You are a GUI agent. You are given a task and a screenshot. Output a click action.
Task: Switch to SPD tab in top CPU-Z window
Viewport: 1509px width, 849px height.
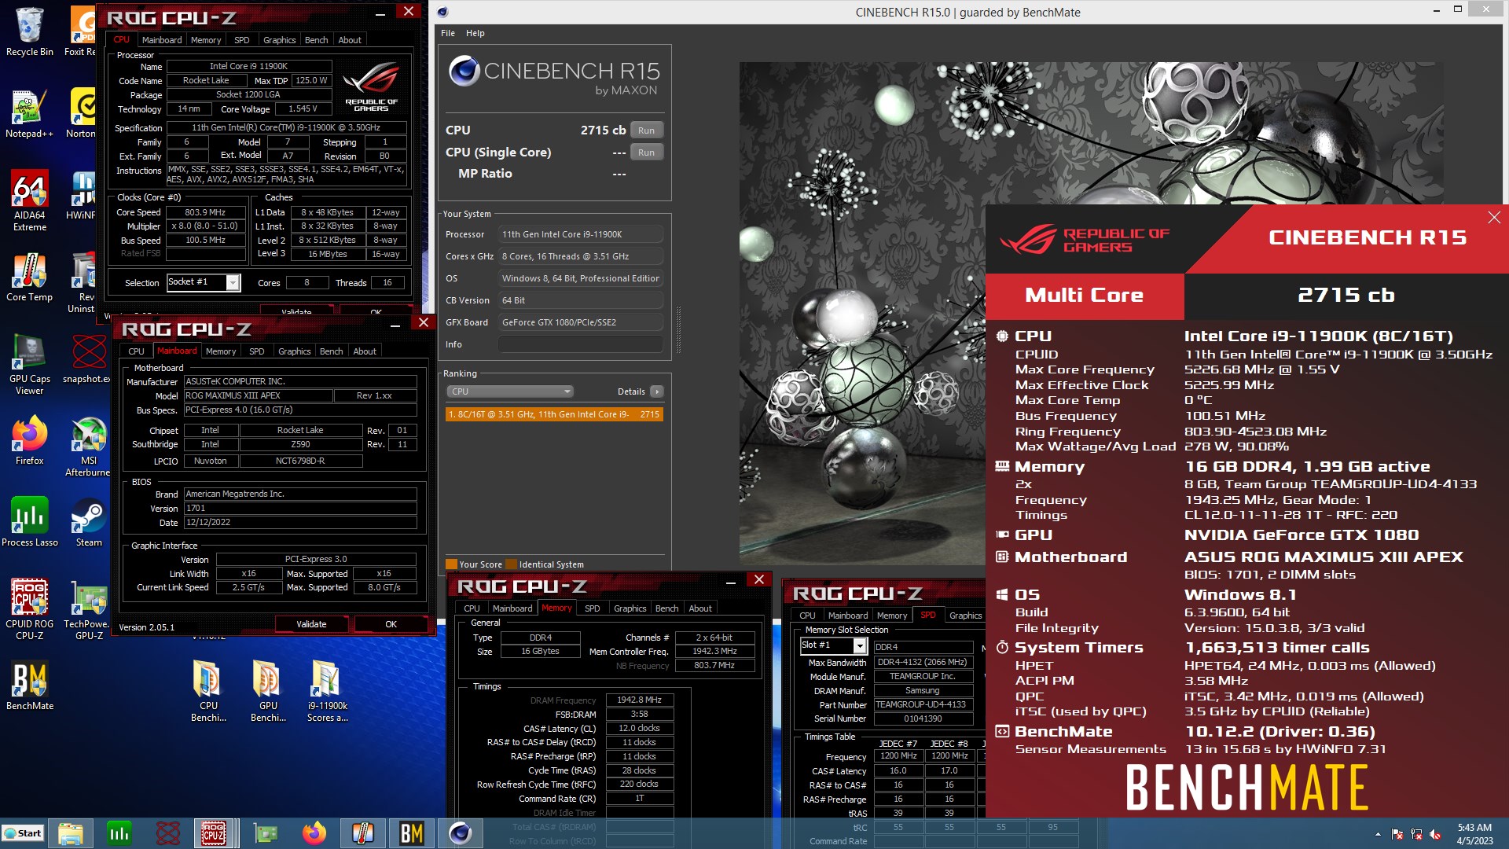pos(241,40)
